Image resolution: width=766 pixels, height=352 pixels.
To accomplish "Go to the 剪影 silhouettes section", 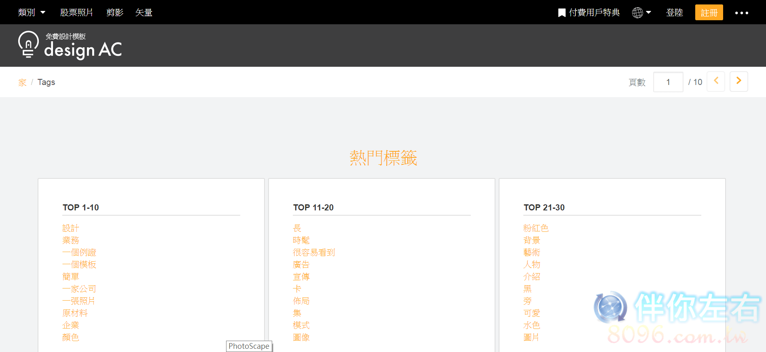I will pos(115,13).
